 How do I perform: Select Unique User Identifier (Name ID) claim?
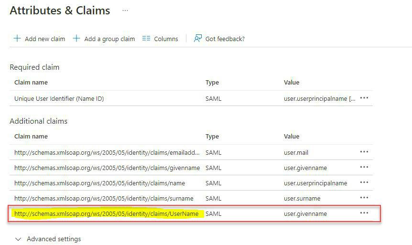pyautogui.click(x=59, y=98)
